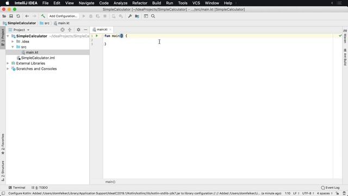Open the TODO tool window
The height and width of the screenshot is (196, 348).
[x=40, y=188]
